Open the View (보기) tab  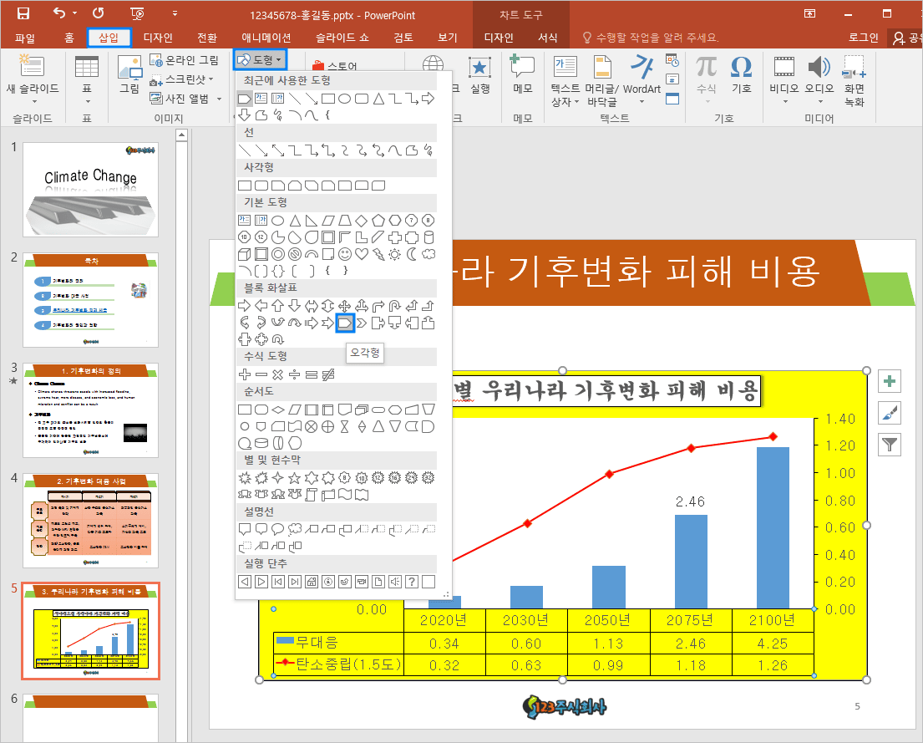448,38
